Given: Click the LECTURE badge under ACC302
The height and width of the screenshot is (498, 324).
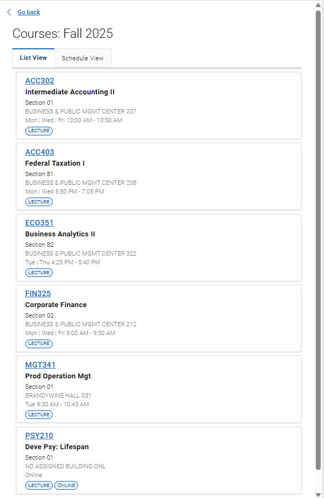Looking at the screenshot, I should pos(38,131).
